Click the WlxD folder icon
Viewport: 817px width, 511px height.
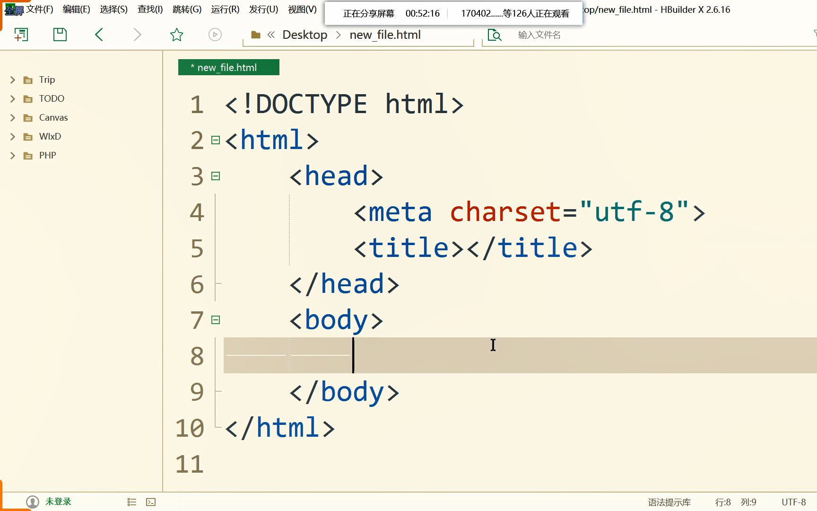[x=28, y=137]
